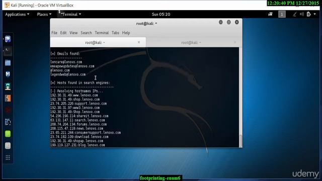Click the email legendweb@lenovo.com
This screenshot has width=322, height=181.
pos(68,74)
